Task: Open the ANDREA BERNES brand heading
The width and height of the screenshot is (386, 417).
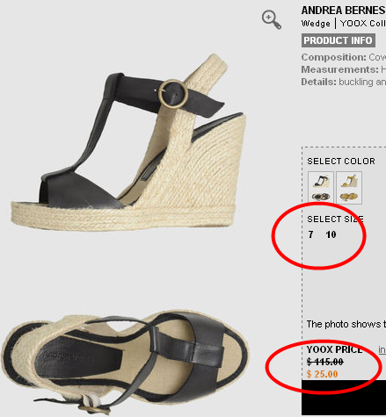Action: point(344,11)
